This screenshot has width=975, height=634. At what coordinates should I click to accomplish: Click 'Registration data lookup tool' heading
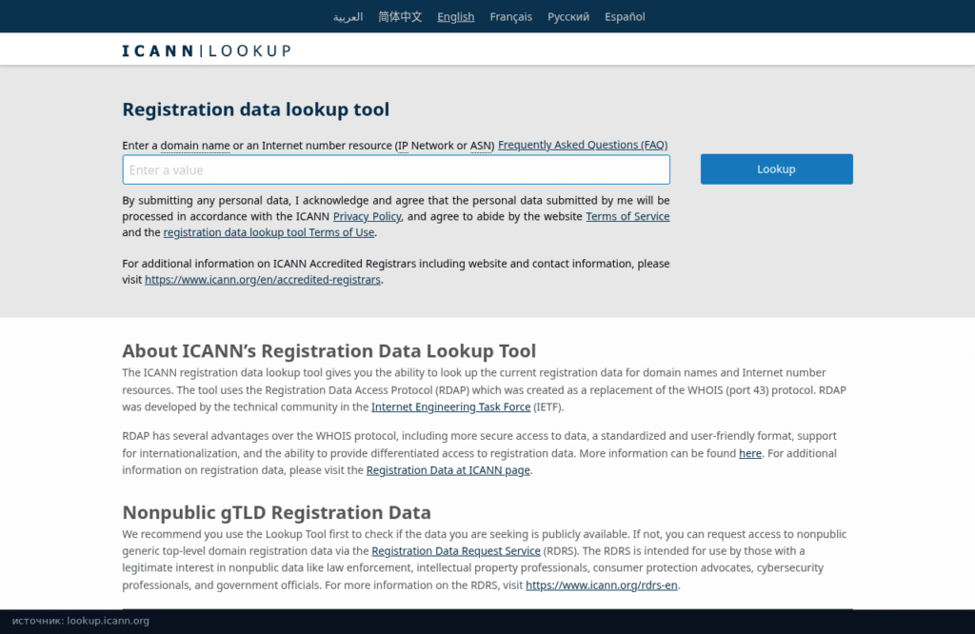(255, 109)
